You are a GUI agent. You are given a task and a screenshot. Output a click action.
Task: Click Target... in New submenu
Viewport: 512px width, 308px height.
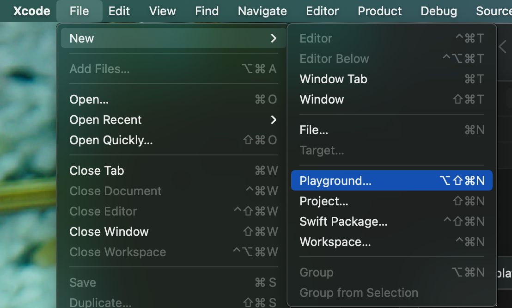(391, 150)
